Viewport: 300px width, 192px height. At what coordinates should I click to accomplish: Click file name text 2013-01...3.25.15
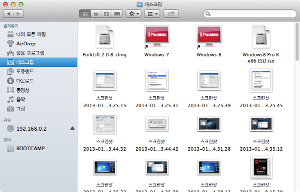104,106
